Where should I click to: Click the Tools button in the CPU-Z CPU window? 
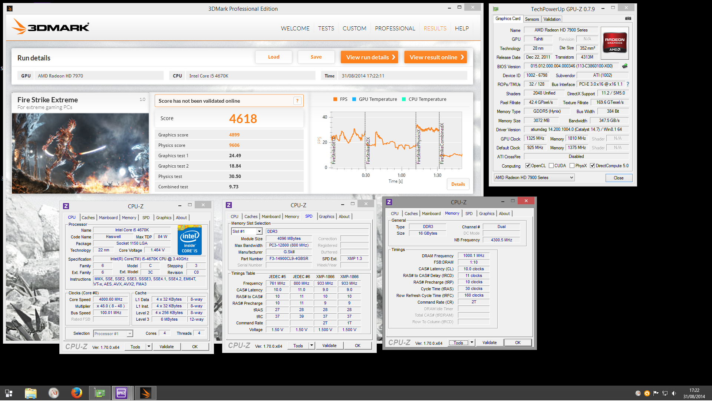pyautogui.click(x=135, y=347)
